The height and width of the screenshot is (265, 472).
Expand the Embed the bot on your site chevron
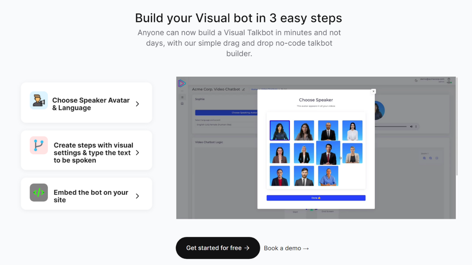[137, 196]
